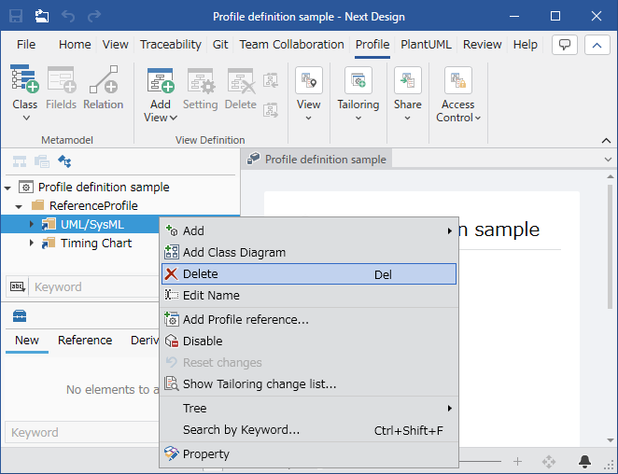Click the fit-to-view arrows icon
618x474 pixels.
click(549, 461)
